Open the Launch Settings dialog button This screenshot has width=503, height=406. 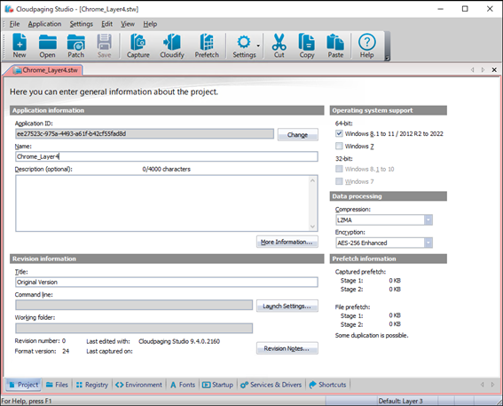(287, 306)
